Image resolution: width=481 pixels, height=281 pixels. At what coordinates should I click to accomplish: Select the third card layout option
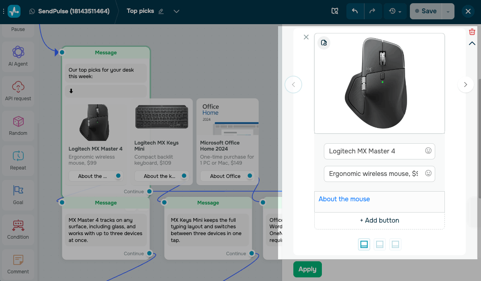pyautogui.click(x=395, y=244)
